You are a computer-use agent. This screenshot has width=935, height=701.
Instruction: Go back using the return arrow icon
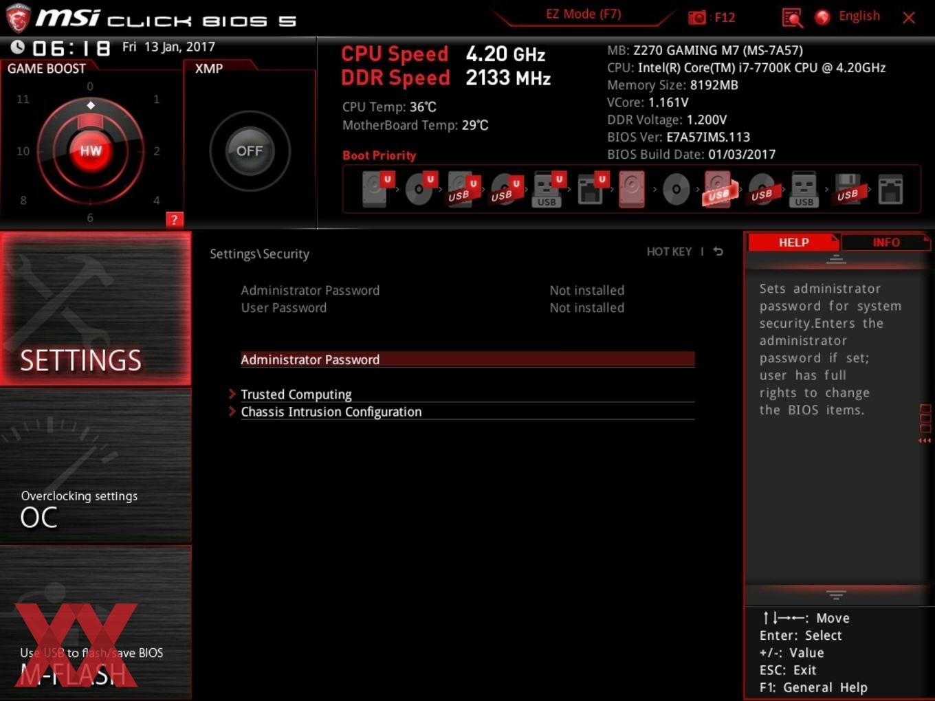718,252
